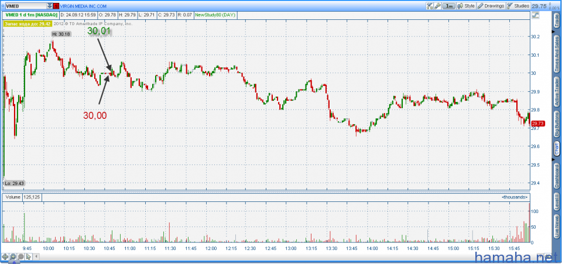Click the 12:00 time axis label
The width and height of the screenshot is (562, 264).
211,248
